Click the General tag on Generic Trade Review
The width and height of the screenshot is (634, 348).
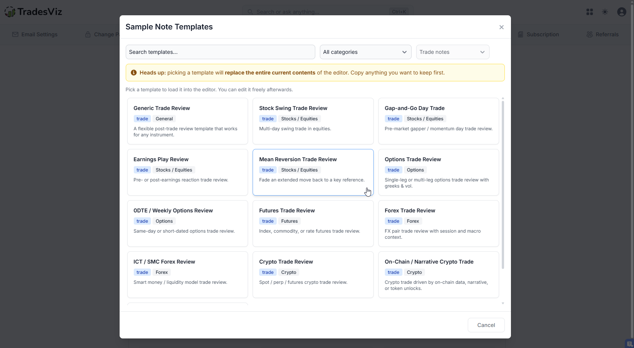164,119
